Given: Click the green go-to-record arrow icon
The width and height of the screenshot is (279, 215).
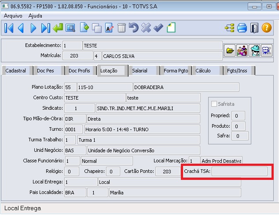Looking at the screenshot, I should (x=58, y=28).
